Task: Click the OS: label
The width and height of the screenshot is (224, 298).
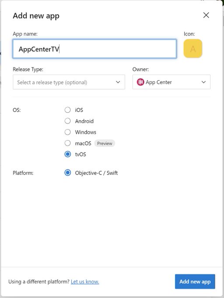Action: (17, 110)
